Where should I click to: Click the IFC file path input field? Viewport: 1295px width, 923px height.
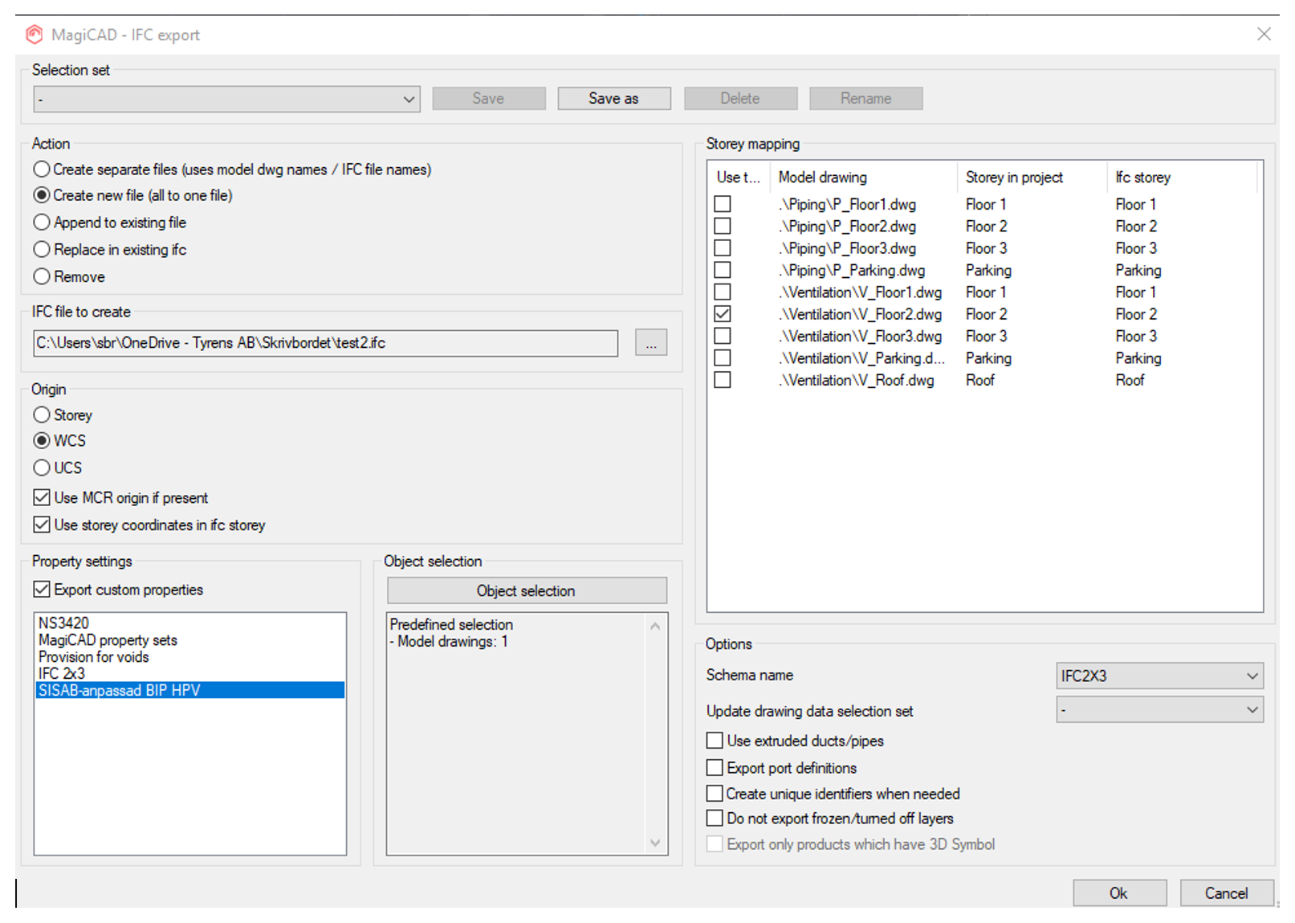(325, 343)
